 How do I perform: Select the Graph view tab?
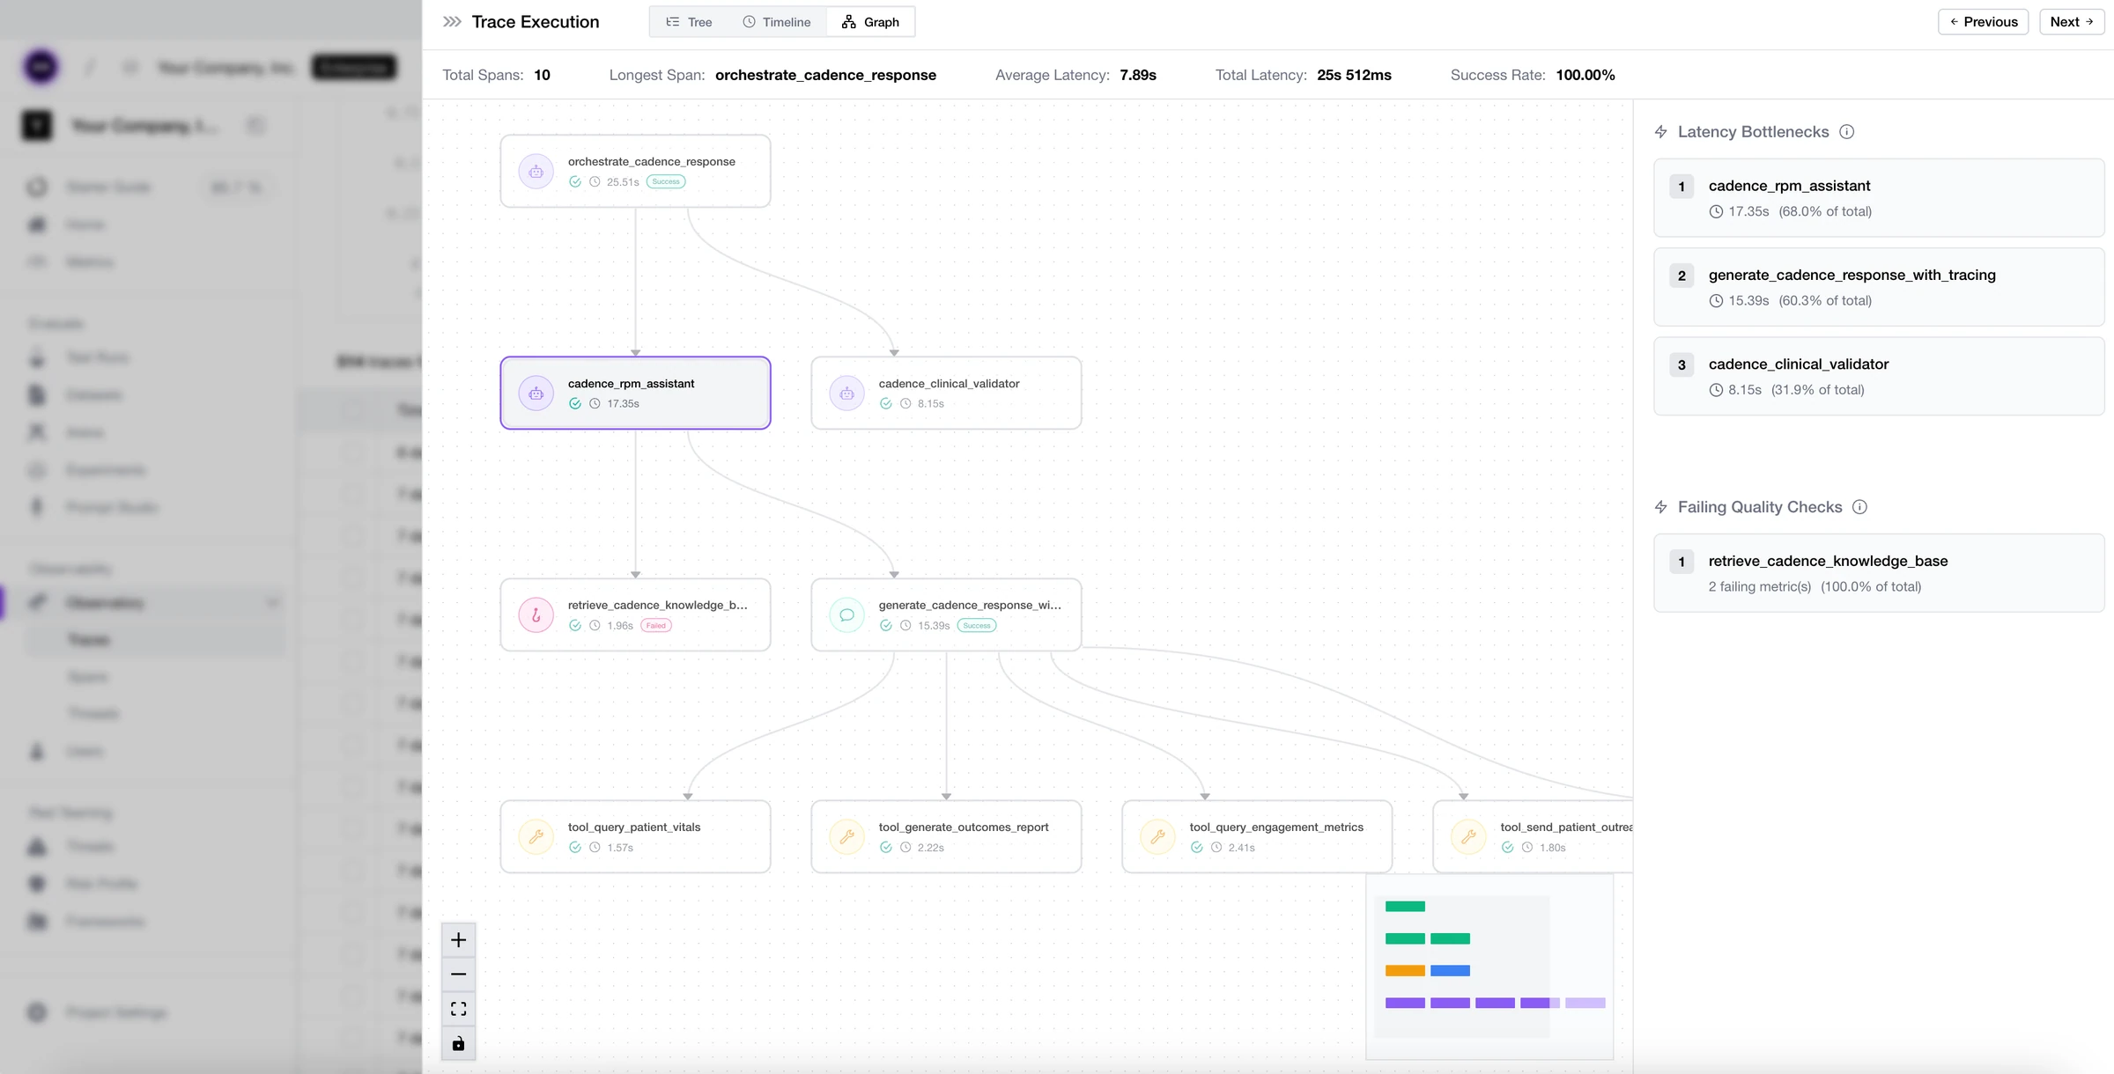pyautogui.click(x=870, y=22)
